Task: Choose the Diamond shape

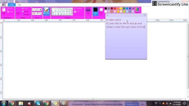Action: (56, 11)
